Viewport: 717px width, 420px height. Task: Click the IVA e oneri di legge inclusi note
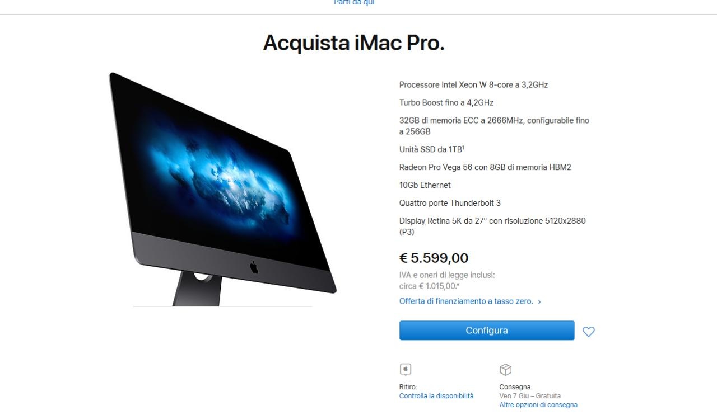(447, 275)
